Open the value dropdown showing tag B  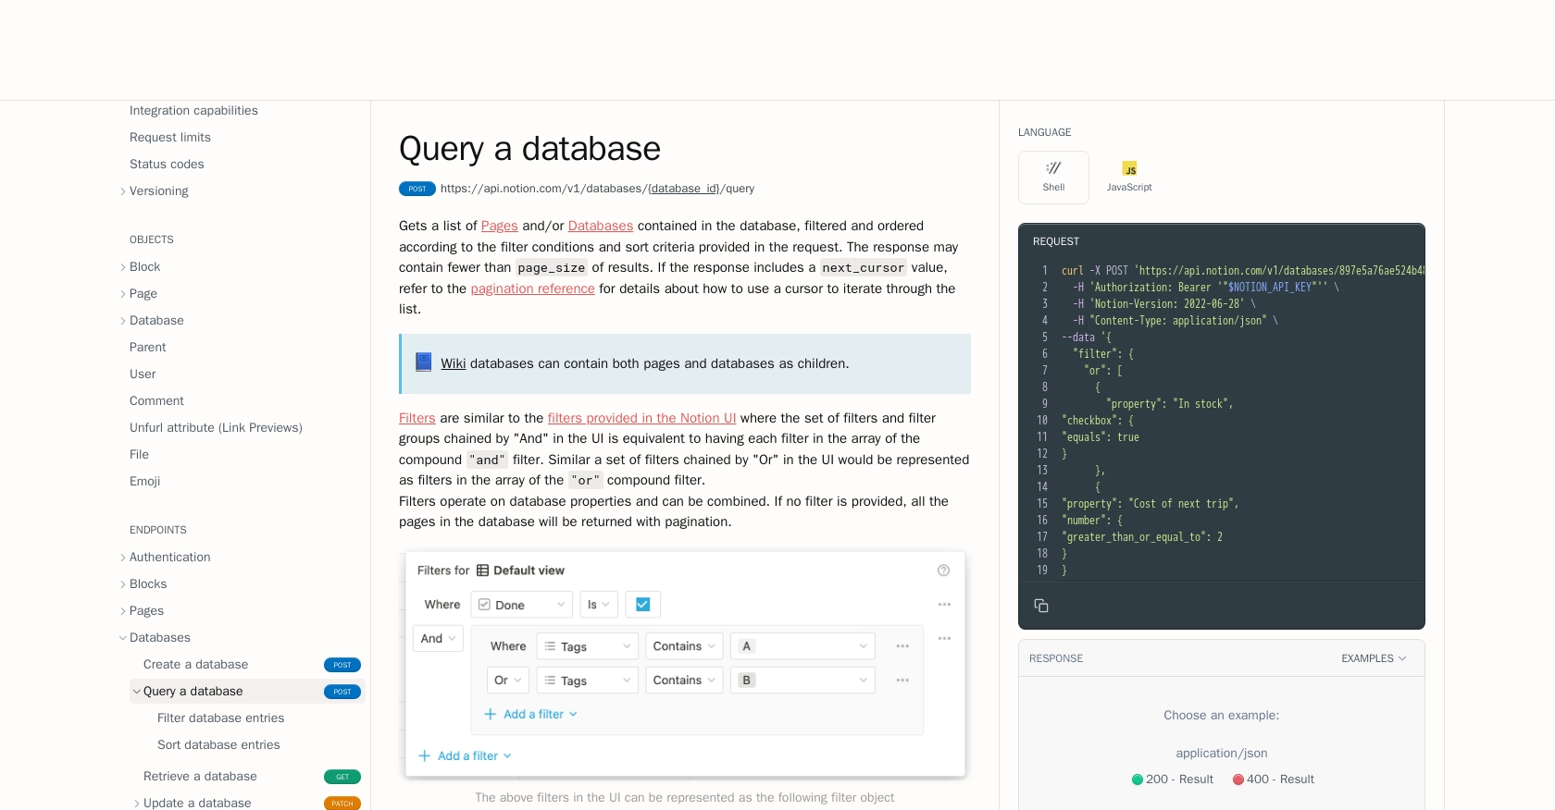(802, 681)
